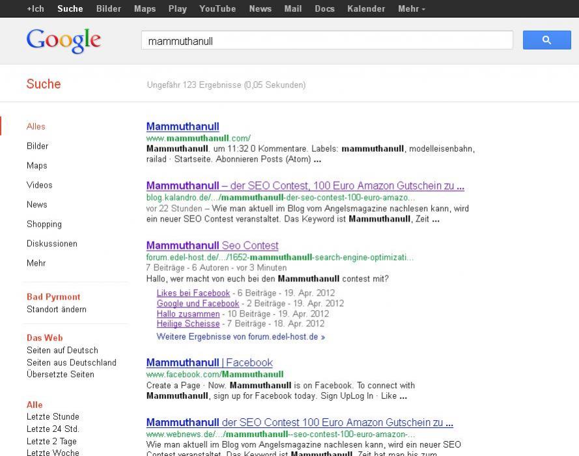Click Standort ändern under Bad Pyrmont
Viewport: 579px width, 456px height.
[x=57, y=309]
